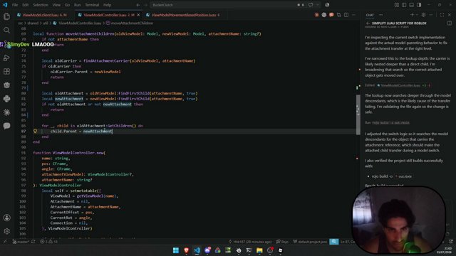Maximize the Chat panel

[442, 15]
